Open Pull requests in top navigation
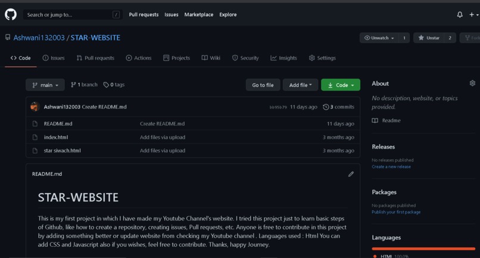This screenshot has width=480, height=258. (x=144, y=14)
